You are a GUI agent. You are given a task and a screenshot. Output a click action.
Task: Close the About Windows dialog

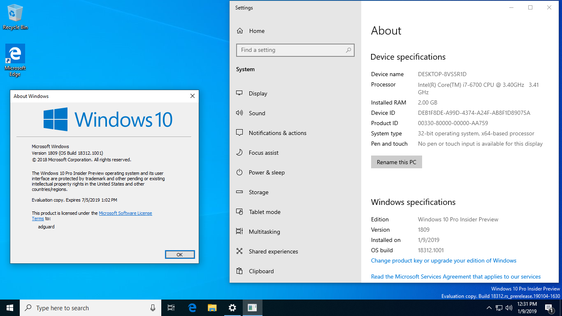[x=192, y=96]
